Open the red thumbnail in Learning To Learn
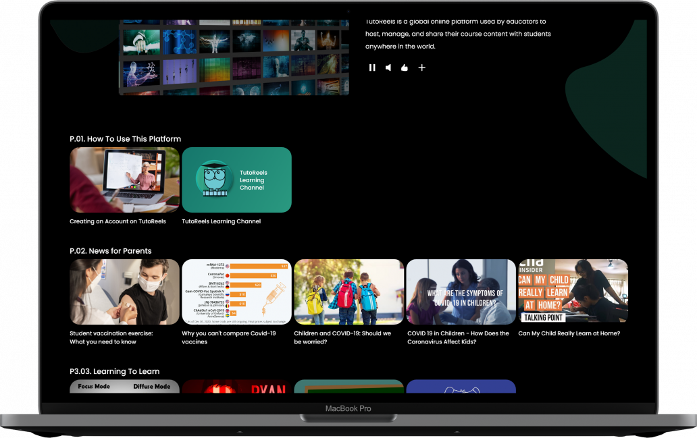This screenshot has width=697, height=438. [236, 387]
